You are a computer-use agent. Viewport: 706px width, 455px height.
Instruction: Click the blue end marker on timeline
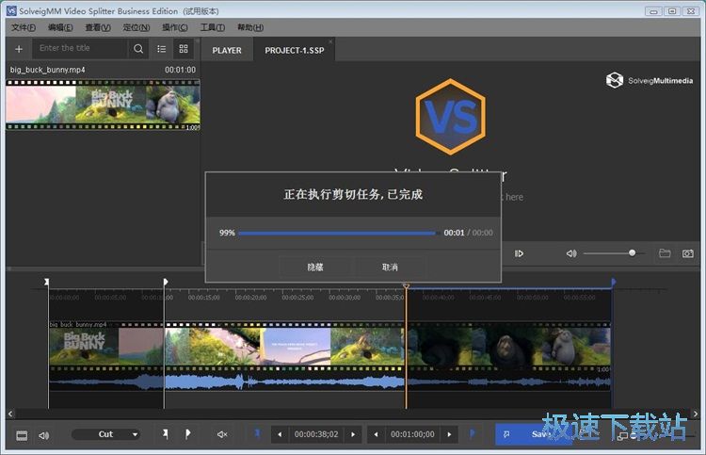tap(613, 282)
